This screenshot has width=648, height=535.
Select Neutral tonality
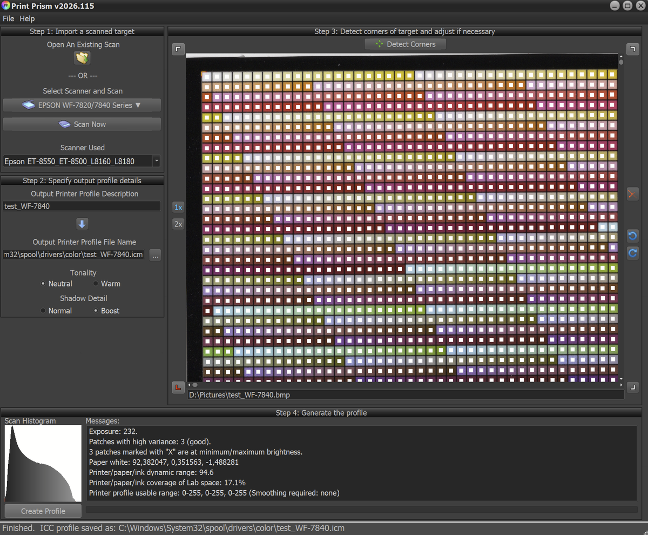coord(43,284)
